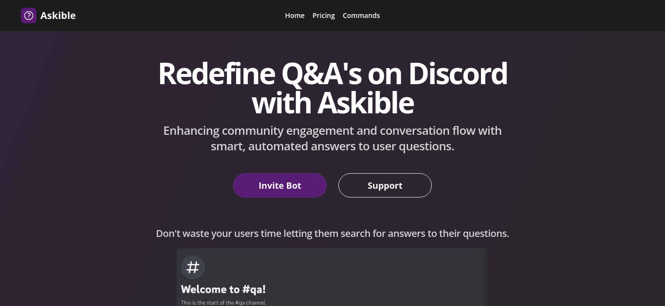Click 'This is the start of the #qa channel' text
The image size is (665, 306).
224,303
